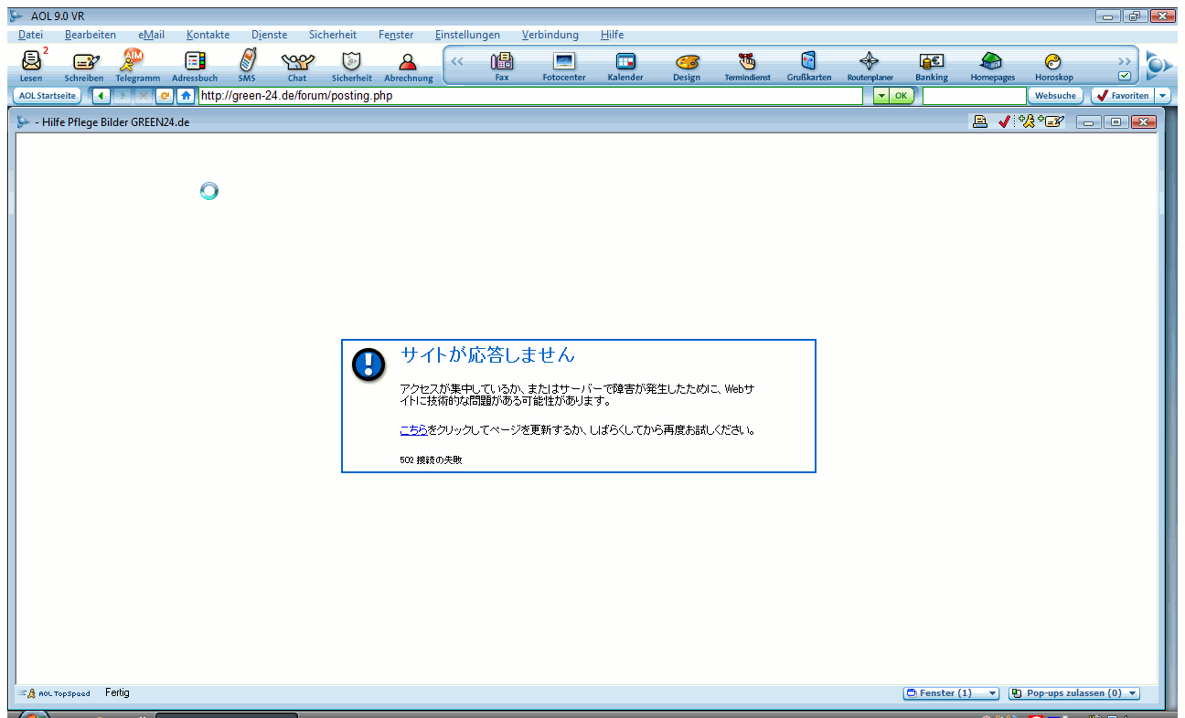This screenshot has width=1185, height=718.
Task: Open the Adressbuch address book
Action: [195, 63]
